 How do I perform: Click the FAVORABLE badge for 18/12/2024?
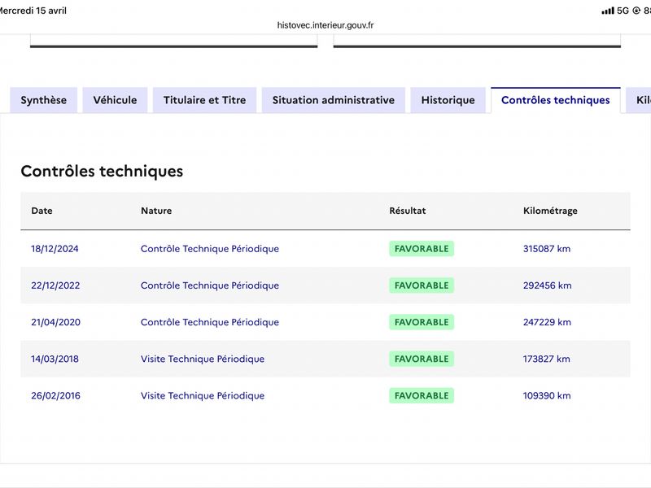point(422,249)
